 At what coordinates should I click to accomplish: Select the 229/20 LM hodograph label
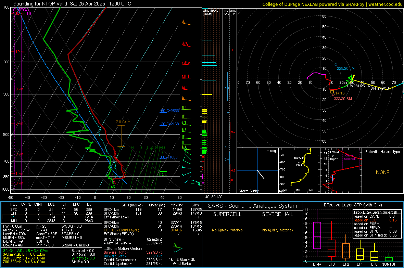(x=346, y=68)
